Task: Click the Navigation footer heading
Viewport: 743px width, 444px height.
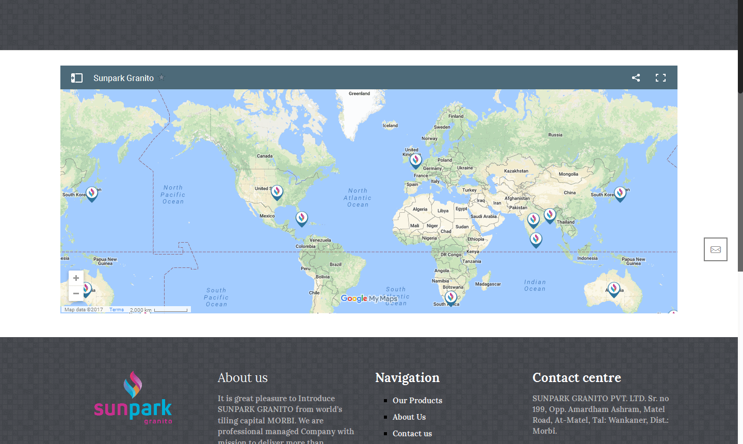Action: [x=408, y=378]
